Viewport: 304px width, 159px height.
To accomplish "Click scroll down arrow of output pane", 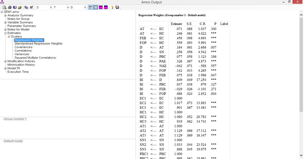I will click(301, 156).
